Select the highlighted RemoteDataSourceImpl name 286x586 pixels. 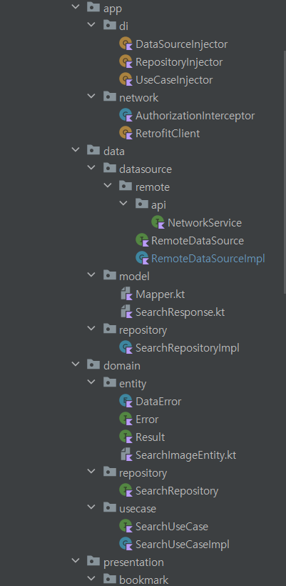(x=208, y=258)
